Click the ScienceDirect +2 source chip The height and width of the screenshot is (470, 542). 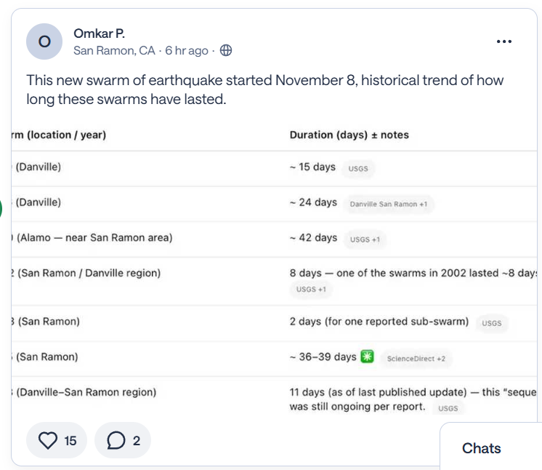pos(416,359)
